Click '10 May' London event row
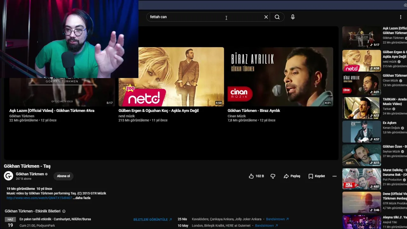Screen dimensions: 407x229 [x=228, y=226]
